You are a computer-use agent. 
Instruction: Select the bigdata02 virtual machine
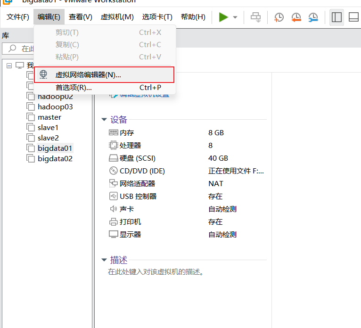coord(55,159)
